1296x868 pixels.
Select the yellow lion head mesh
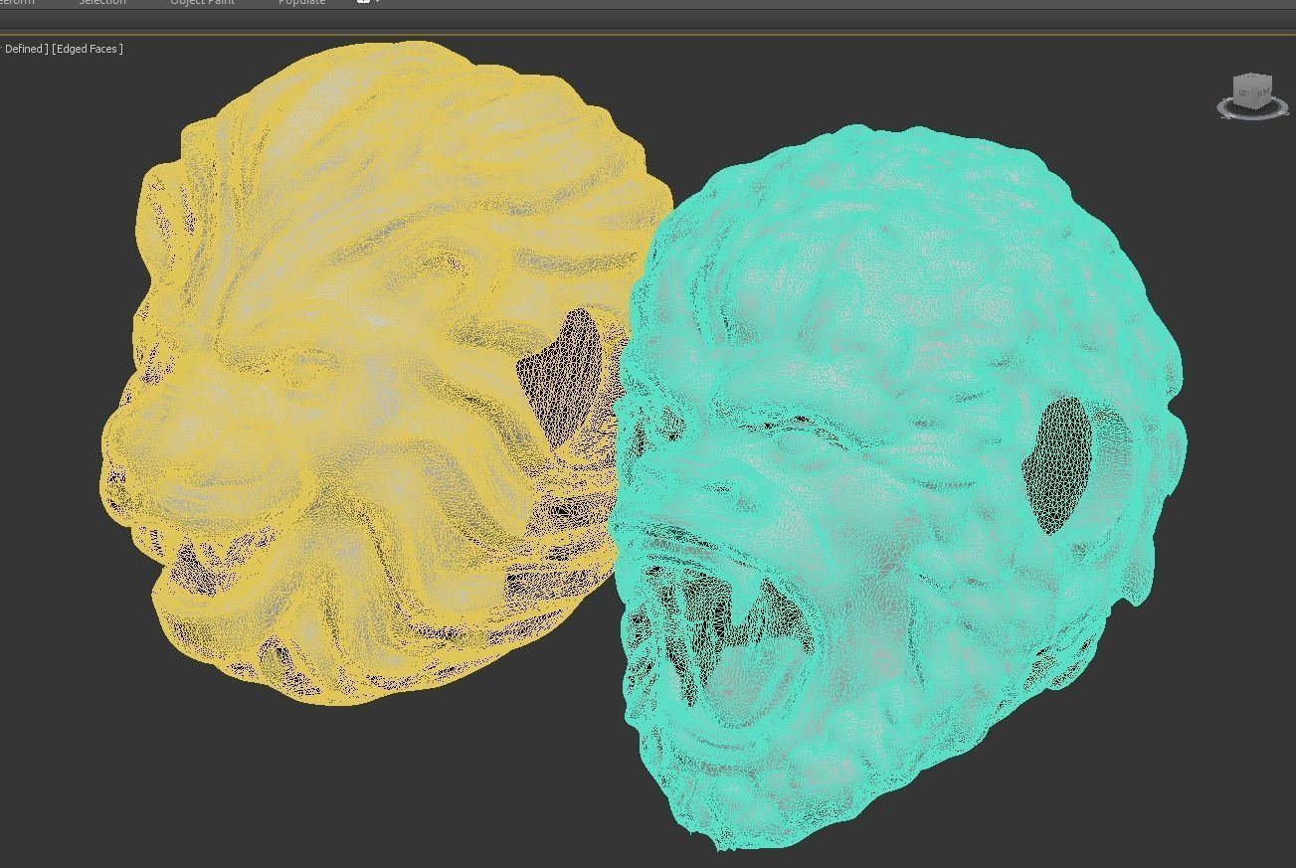click(348, 249)
